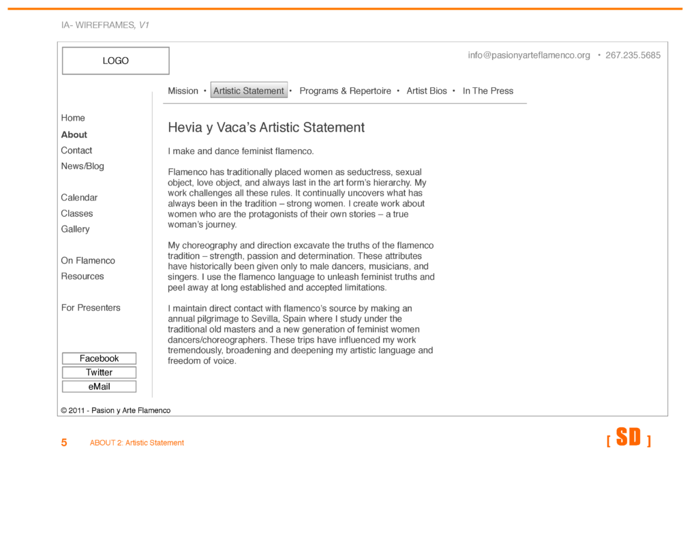This screenshot has width=698, height=539.
Task: Click the SD logo in footer
Action: pos(628,438)
